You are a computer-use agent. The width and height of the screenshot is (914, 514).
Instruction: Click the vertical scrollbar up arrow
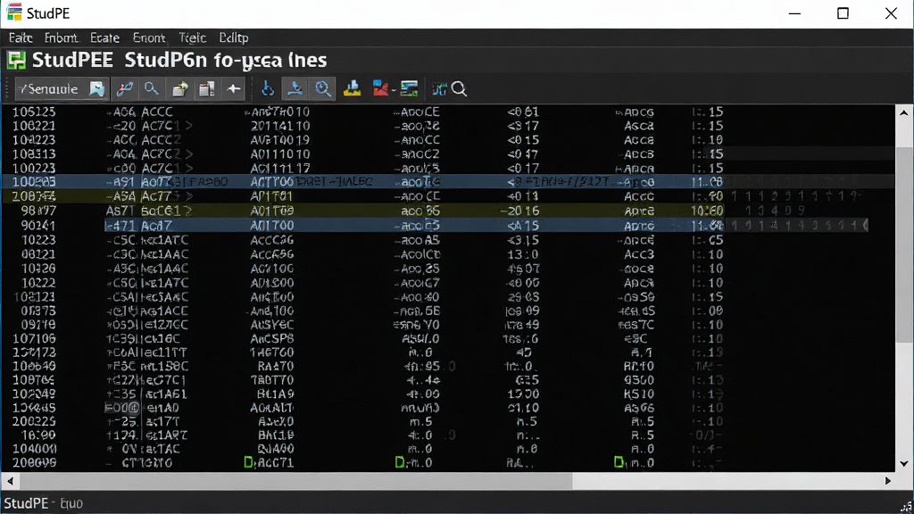click(x=904, y=112)
